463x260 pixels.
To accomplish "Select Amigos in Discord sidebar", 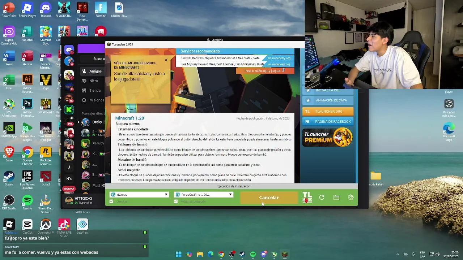I will tap(92, 71).
